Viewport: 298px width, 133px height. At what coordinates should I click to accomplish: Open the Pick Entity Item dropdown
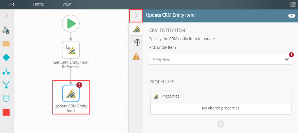(x=286, y=59)
